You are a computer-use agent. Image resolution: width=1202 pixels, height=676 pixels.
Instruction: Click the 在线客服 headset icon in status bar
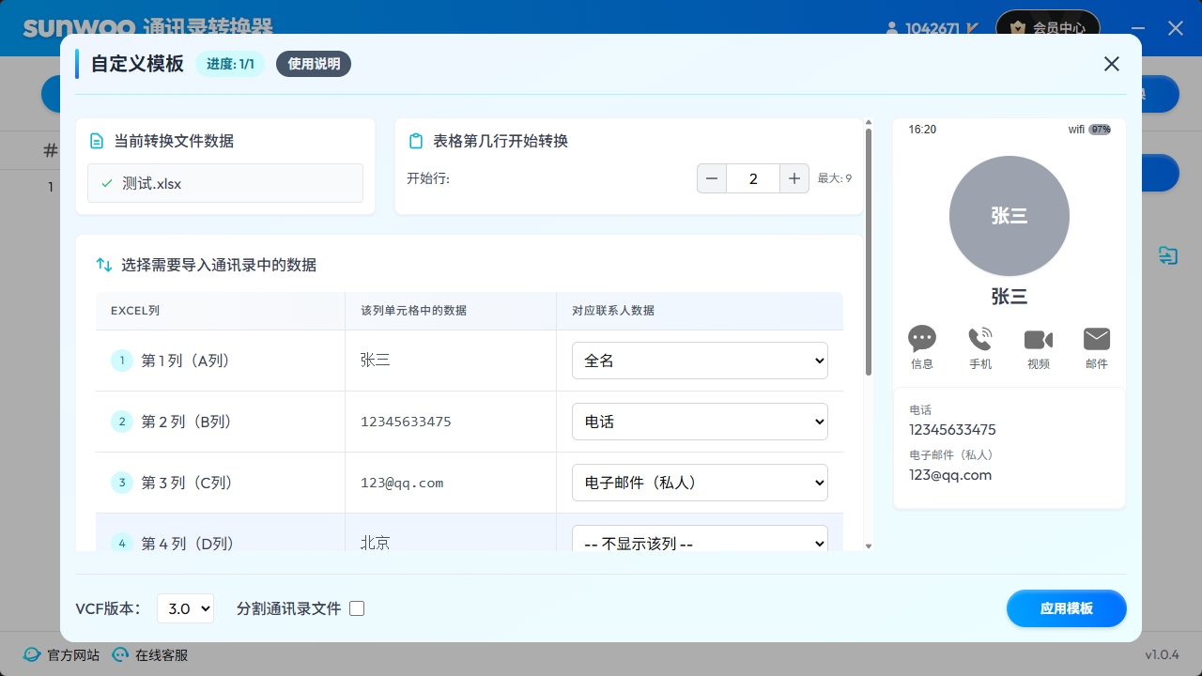tap(120, 654)
